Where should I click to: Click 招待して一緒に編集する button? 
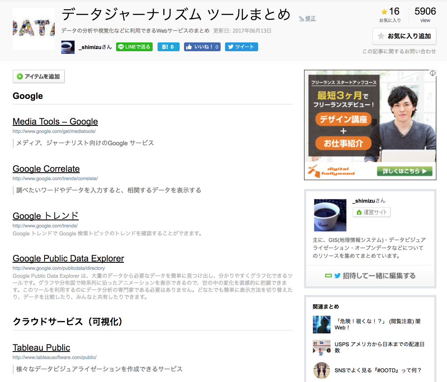[370, 276]
